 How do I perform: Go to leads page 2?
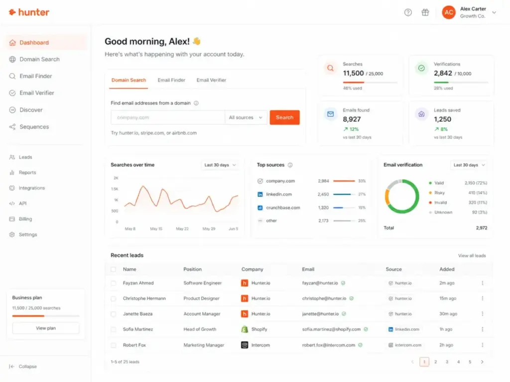coord(435,362)
